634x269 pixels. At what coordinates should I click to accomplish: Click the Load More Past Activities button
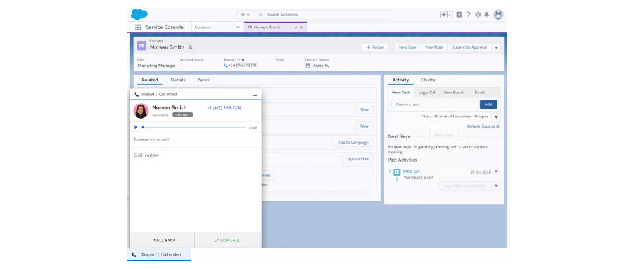click(x=466, y=186)
